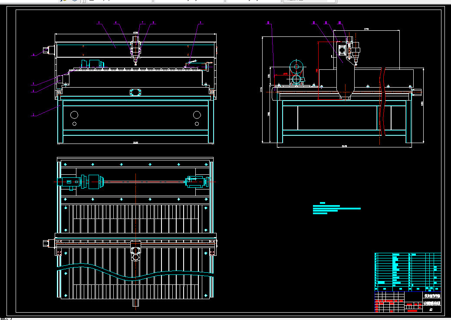Click the large left circle on the front base panel
The width and height of the screenshot is (451, 320).
pyautogui.click(x=74, y=115)
